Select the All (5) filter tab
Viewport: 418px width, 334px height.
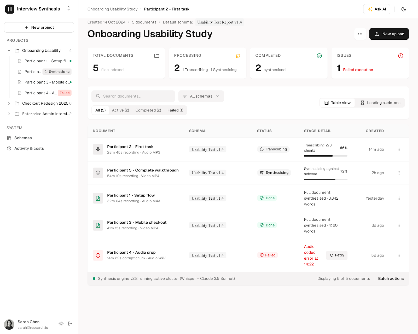click(x=101, y=110)
